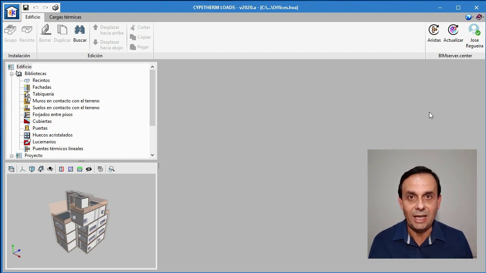The image size is (486, 273).
Task: Select the Edificio root tree node
Action: click(x=24, y=67)
